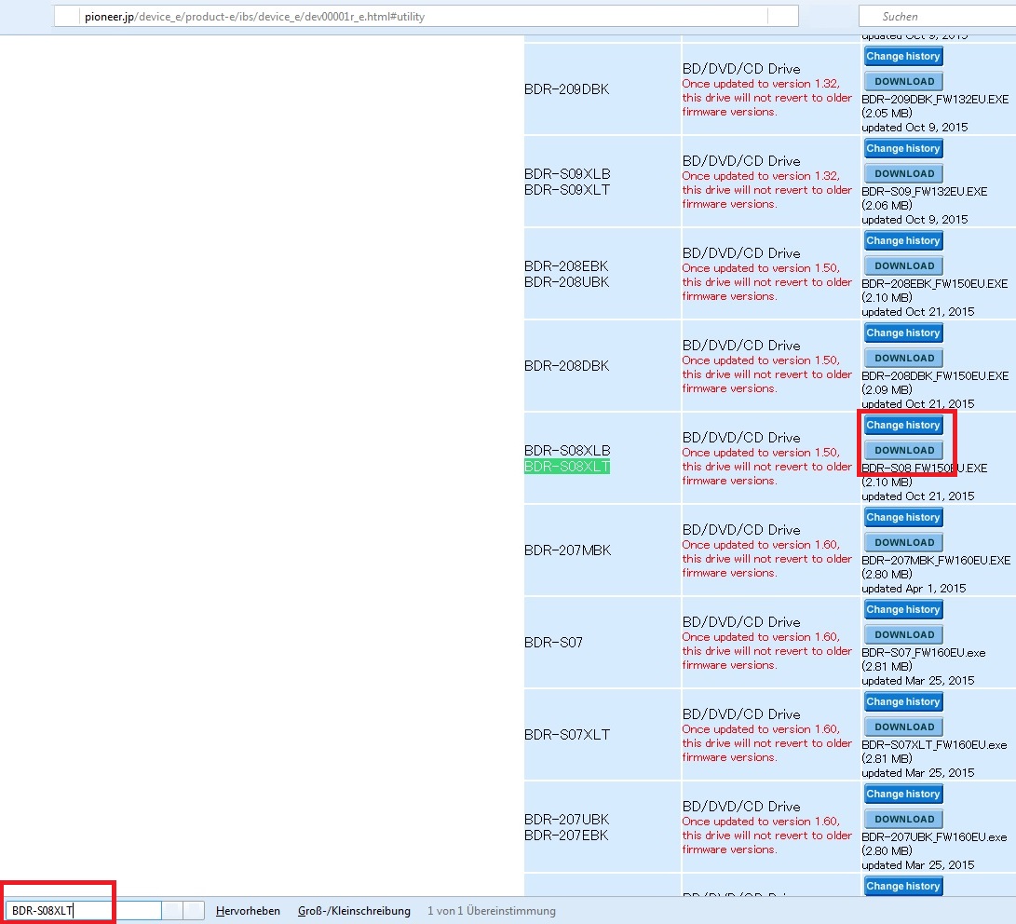
Task: Click the BDR-209DBK model name
Action: (567, 89)
